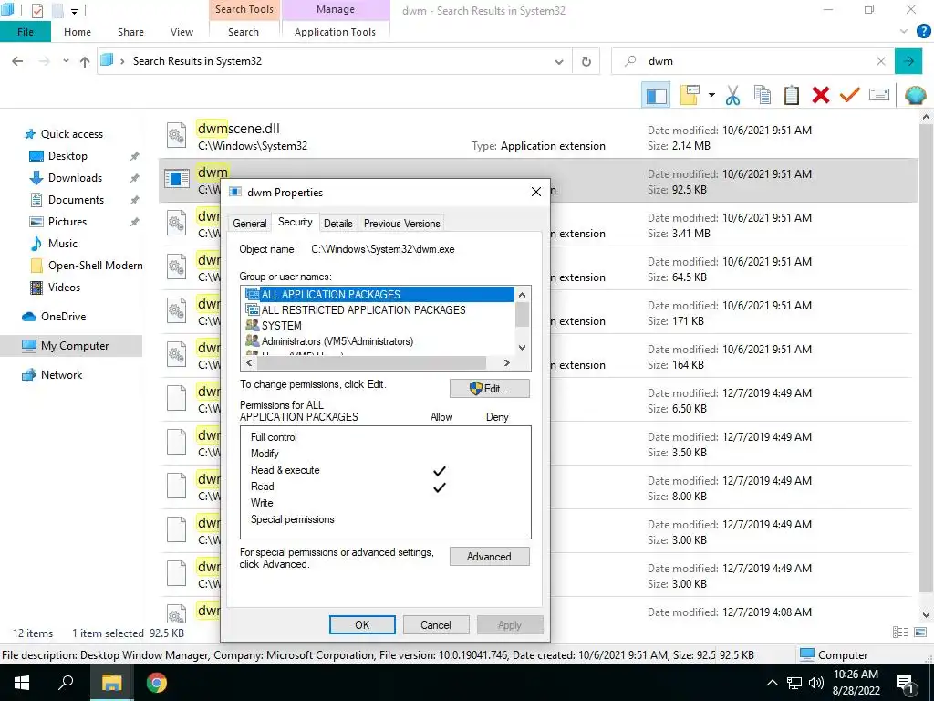The width and height of the screenshot is (934, 701).
Task: Click the blue Help question mark icon
Action: [923, 31]
